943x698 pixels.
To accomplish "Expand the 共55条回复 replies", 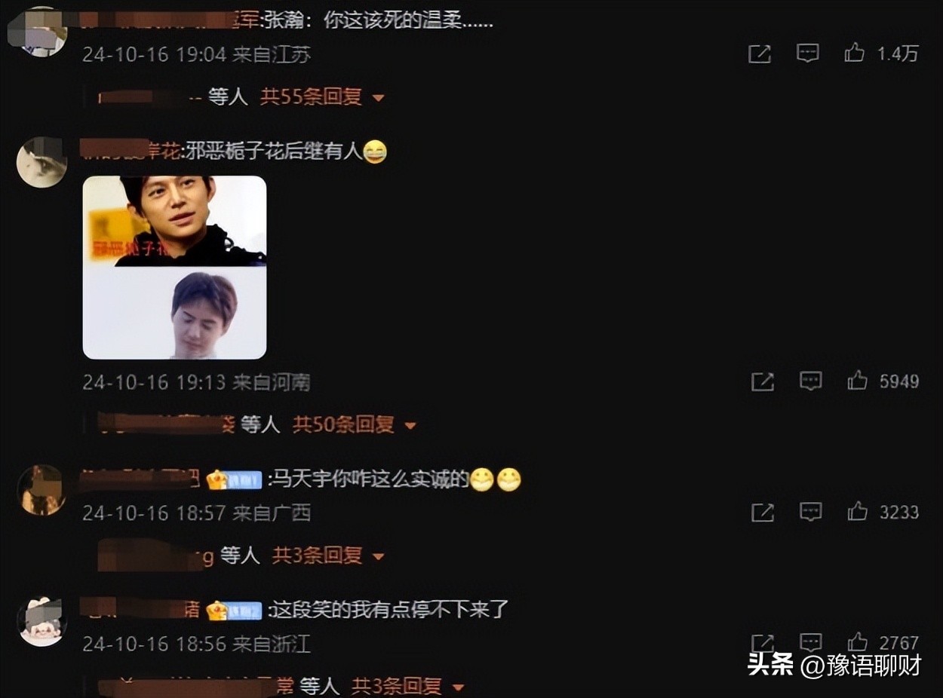I will pos(322,96).
